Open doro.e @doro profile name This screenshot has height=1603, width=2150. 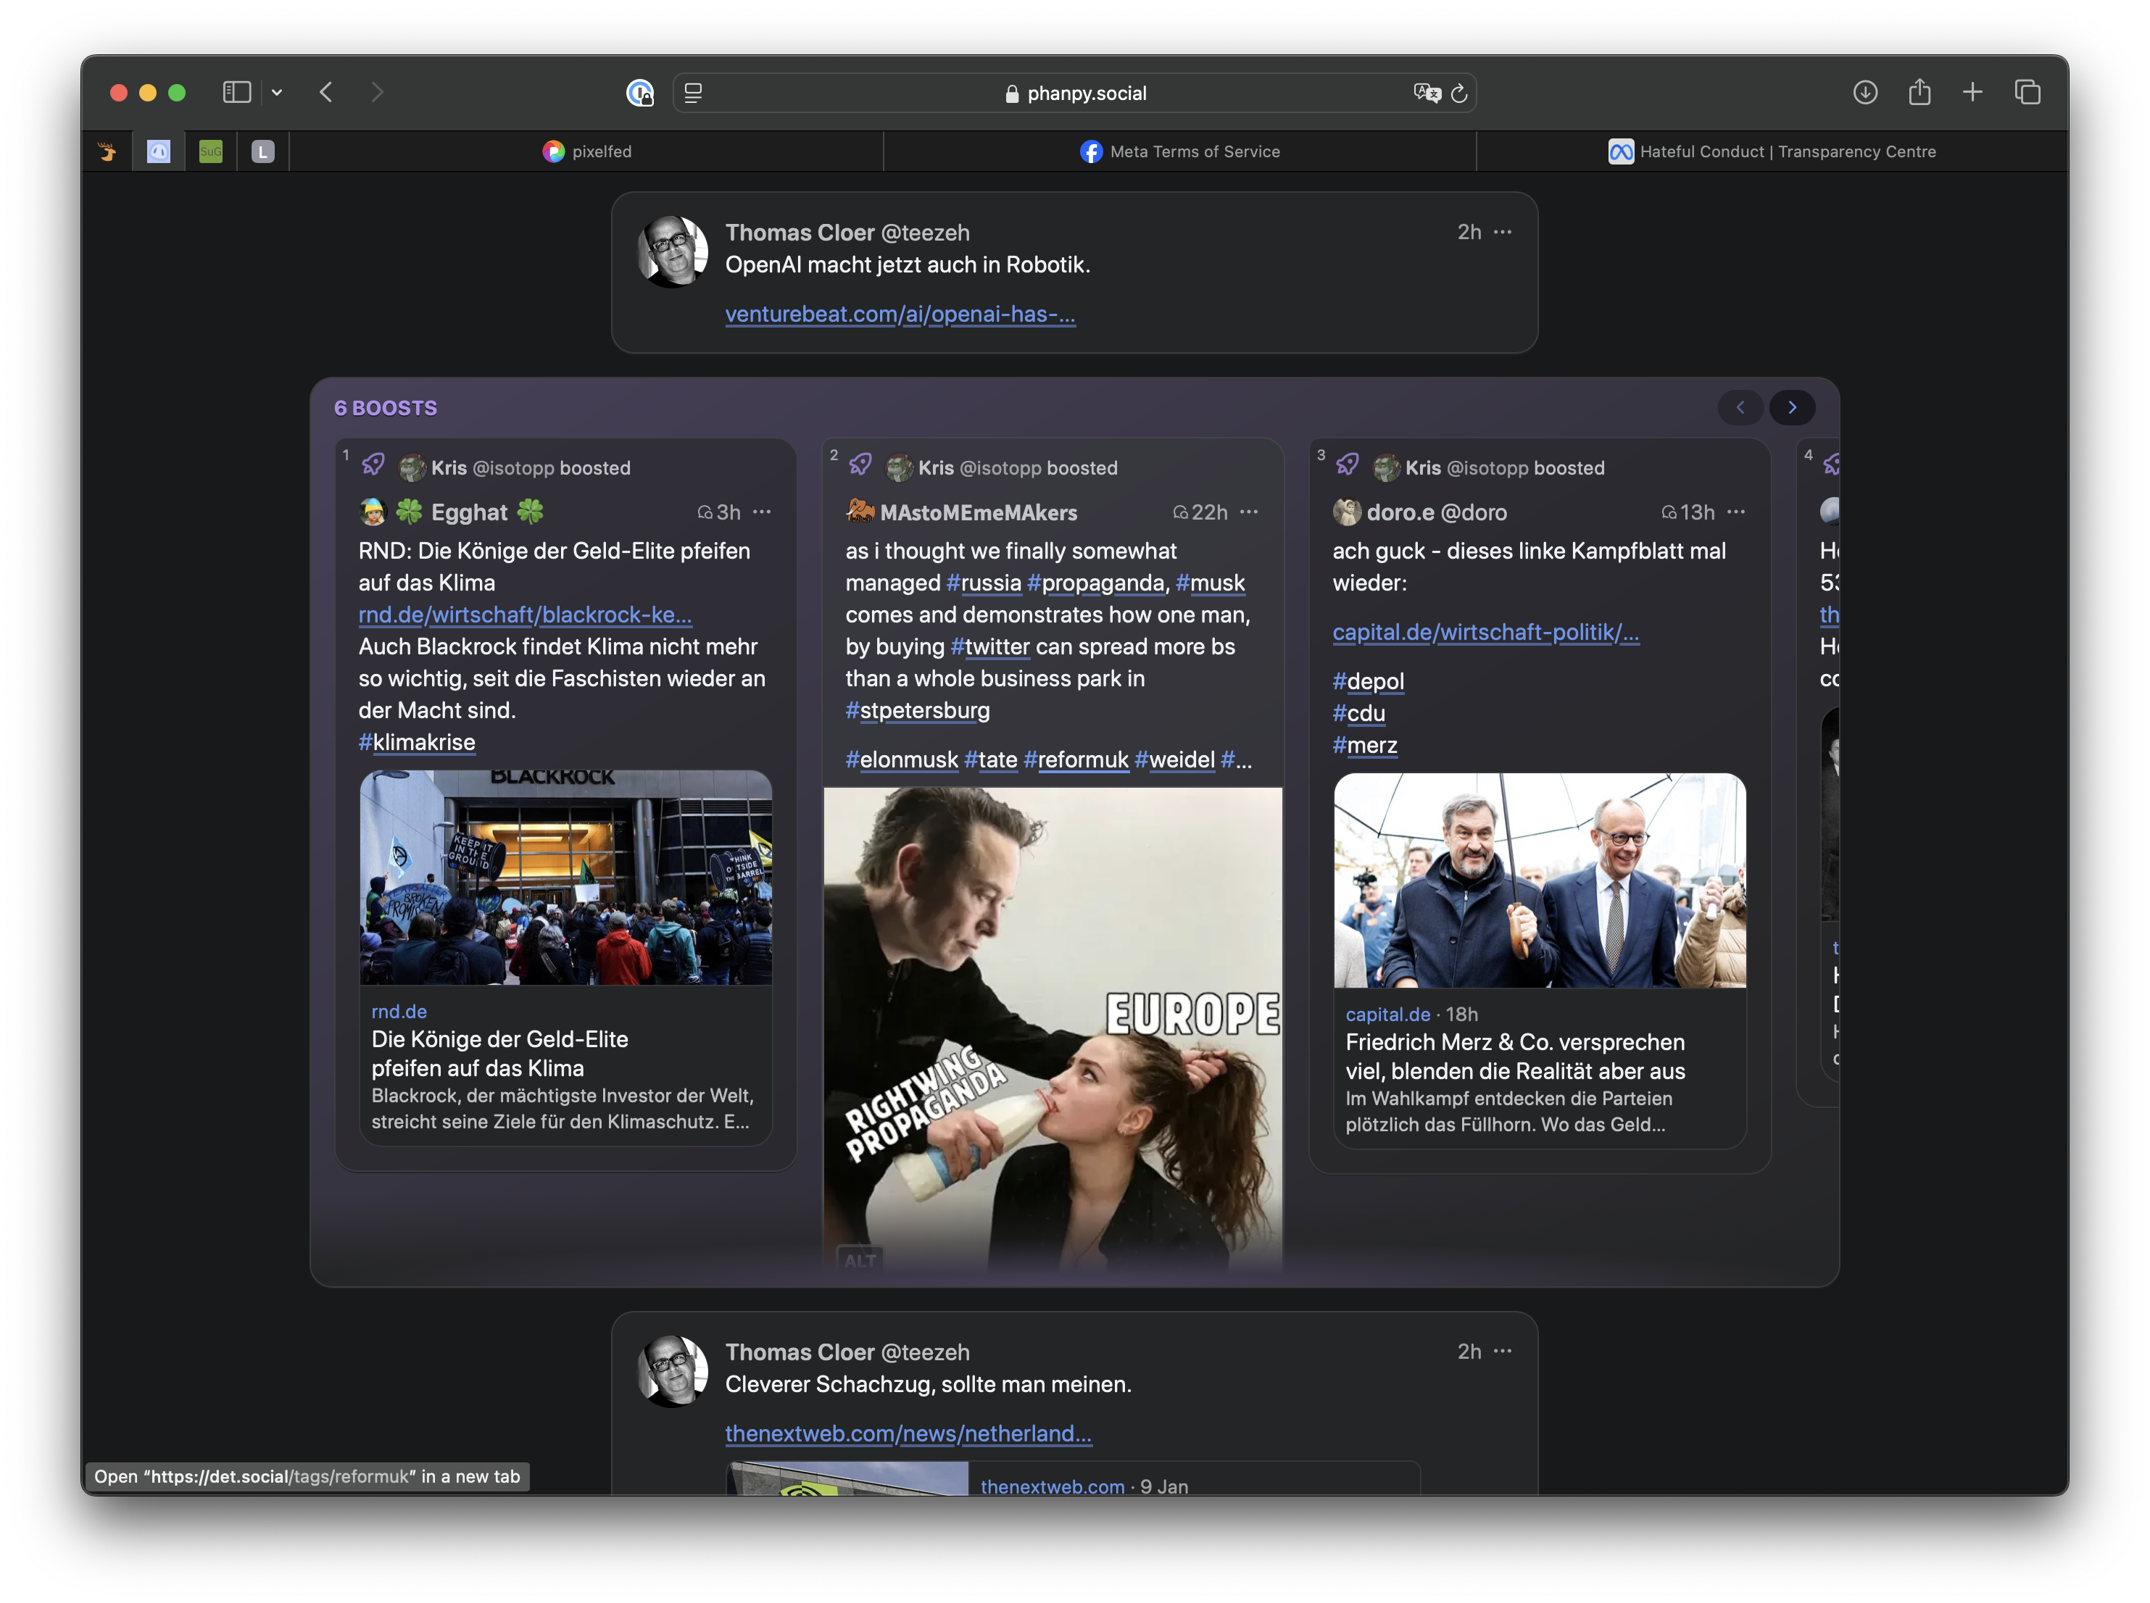click(1437, 512)
